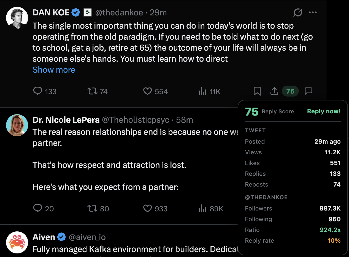Bookmark Dan Koe's tweet
Image resolution: width=349 pixels, height=257 pixels.
257,91
